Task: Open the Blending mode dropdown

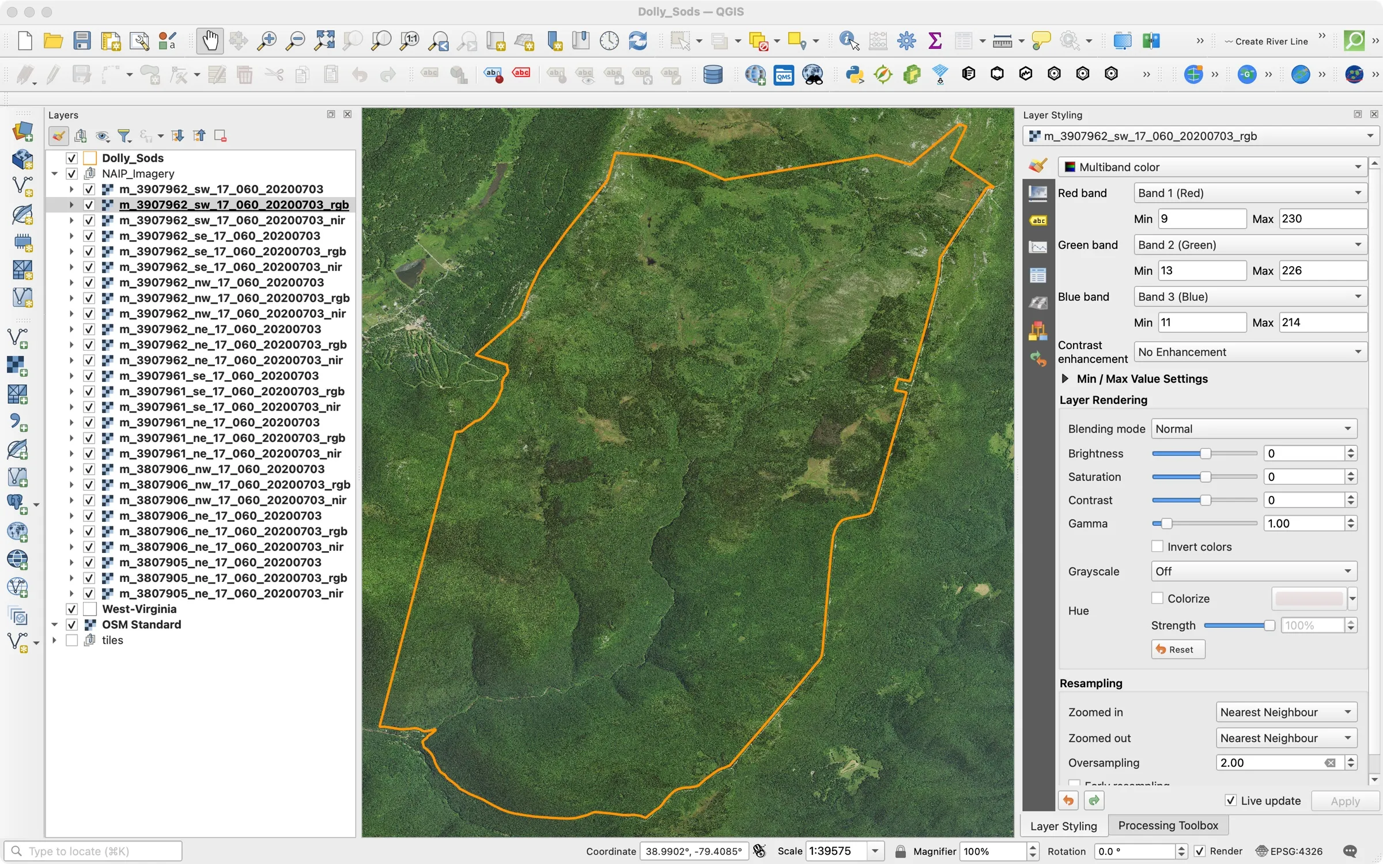Action: [1254, 429]
